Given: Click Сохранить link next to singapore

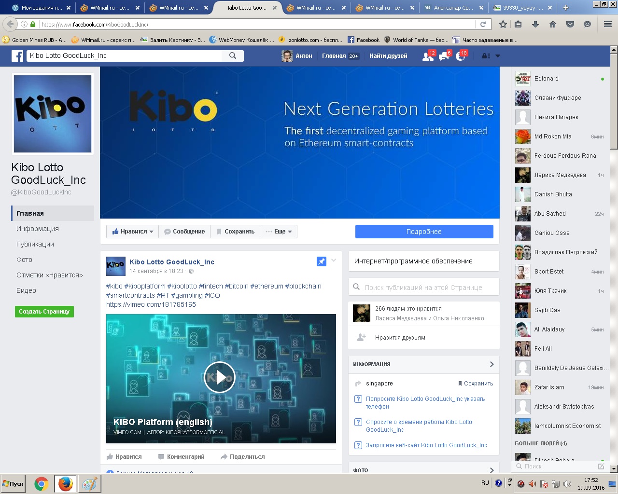Looking at the screenshot, I should pyautogui.click(x=476, y=384).
